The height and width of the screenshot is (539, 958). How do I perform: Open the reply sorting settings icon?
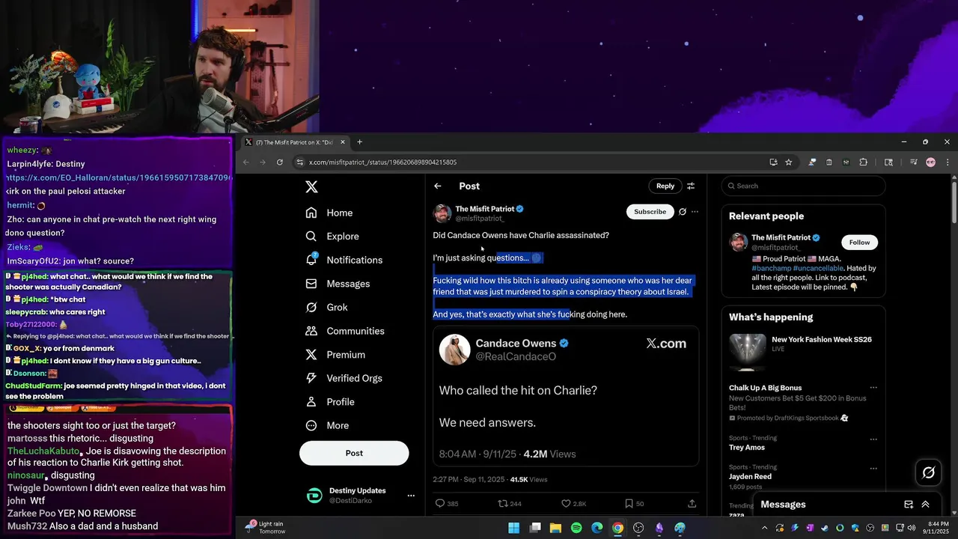(691, 186)
